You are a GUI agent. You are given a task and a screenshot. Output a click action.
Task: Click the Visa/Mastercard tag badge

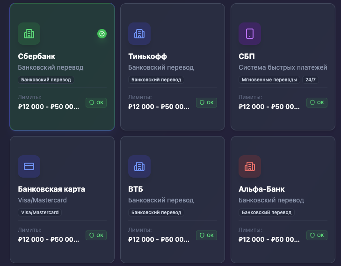coord(40,213)
